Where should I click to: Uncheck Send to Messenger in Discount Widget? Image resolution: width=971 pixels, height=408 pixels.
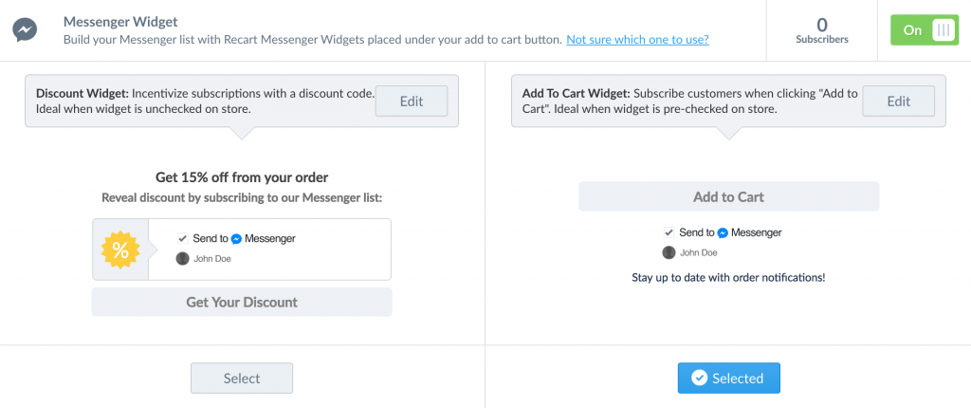pyautogui.click(x=183, y=238)
